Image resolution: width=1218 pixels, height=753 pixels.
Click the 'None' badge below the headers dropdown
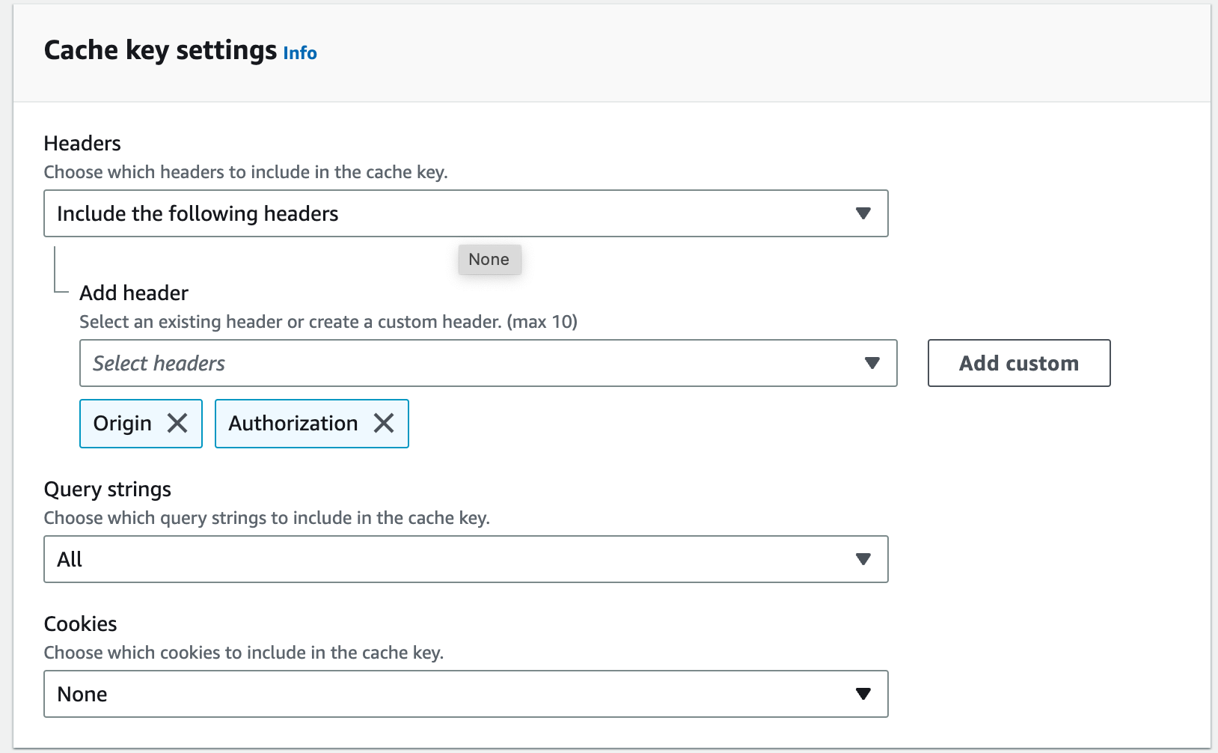click(489, 259)
